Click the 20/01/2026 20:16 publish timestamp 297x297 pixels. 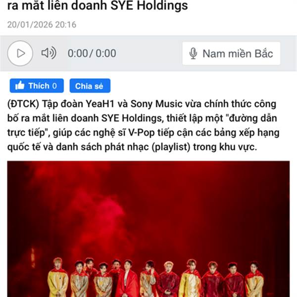pos(42,25)
